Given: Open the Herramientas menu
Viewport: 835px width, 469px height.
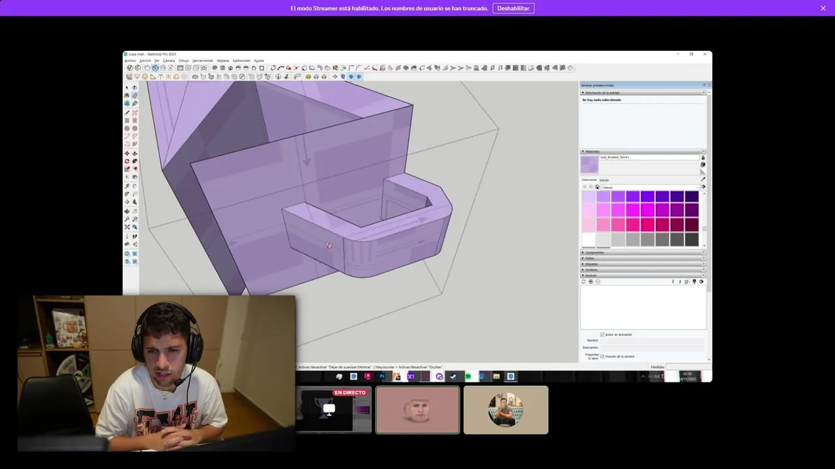Looking at the screenshot, I should click(202, 61).
